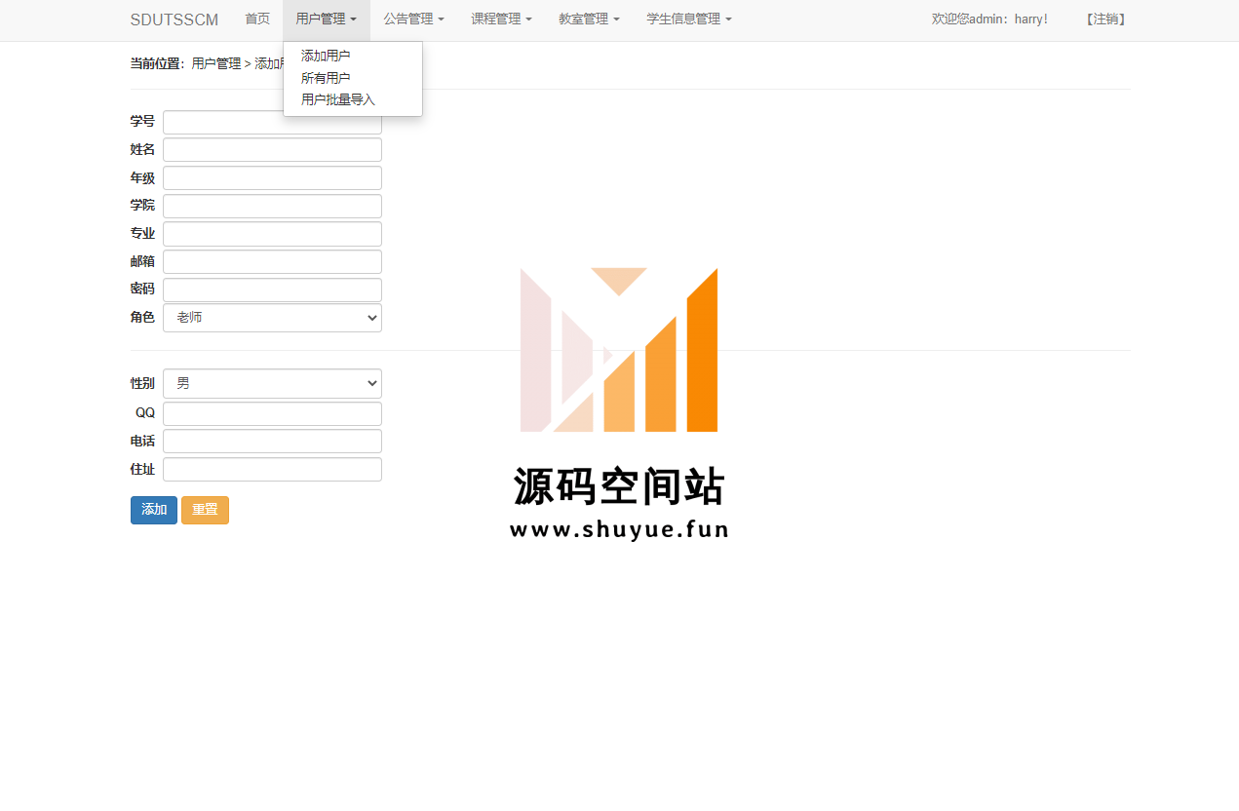Screen dimensions: 1239x811
Task: Click the blue 添加 button
Action: pyautogui.click(x=154, y=510)
